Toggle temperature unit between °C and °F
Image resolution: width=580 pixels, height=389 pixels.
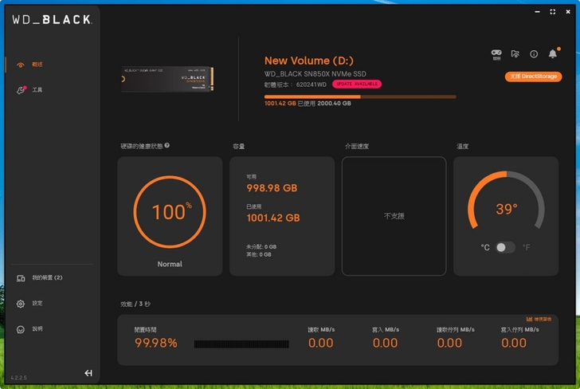point(505,247)
